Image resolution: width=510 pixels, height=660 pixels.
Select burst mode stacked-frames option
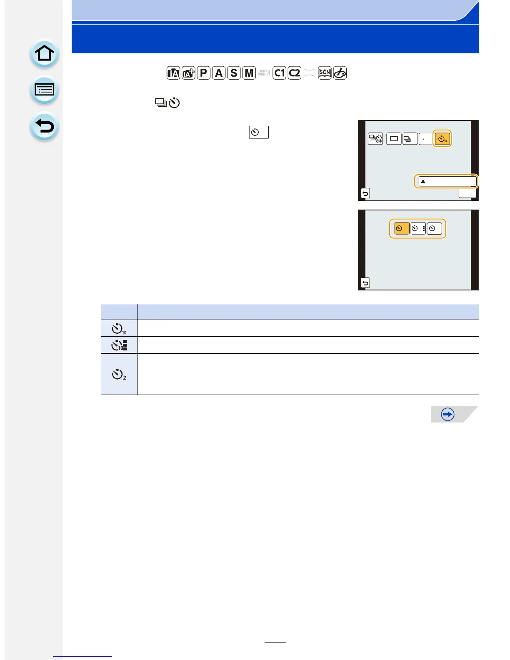click(410, 139)
